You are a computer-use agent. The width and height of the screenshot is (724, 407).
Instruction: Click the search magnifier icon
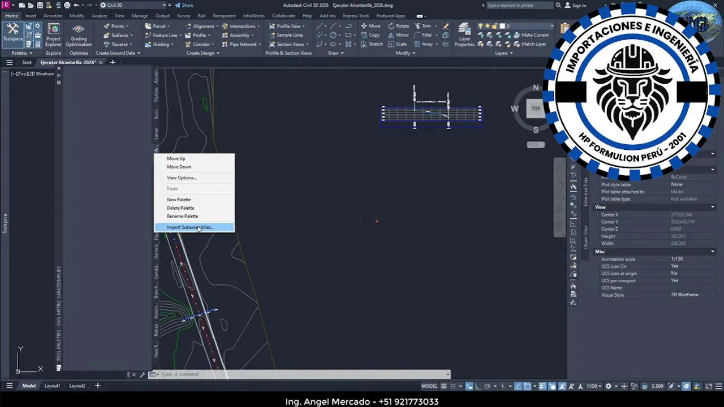pos(558,5)
